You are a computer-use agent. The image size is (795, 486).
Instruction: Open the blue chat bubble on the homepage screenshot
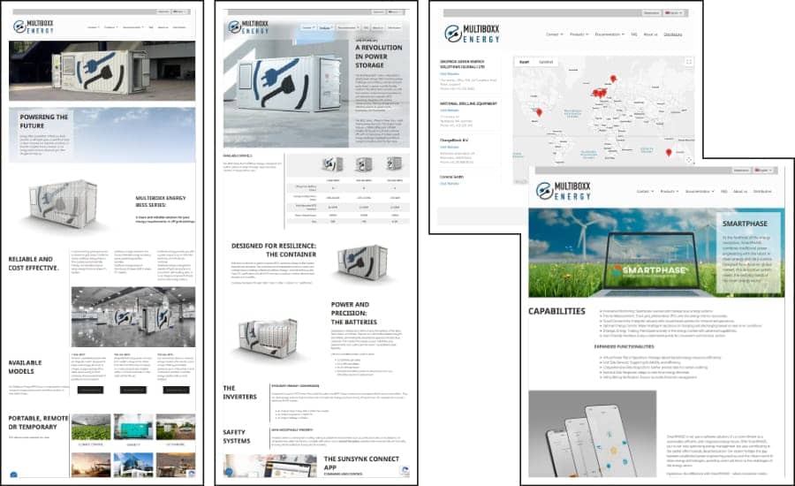tap(13, 475)
